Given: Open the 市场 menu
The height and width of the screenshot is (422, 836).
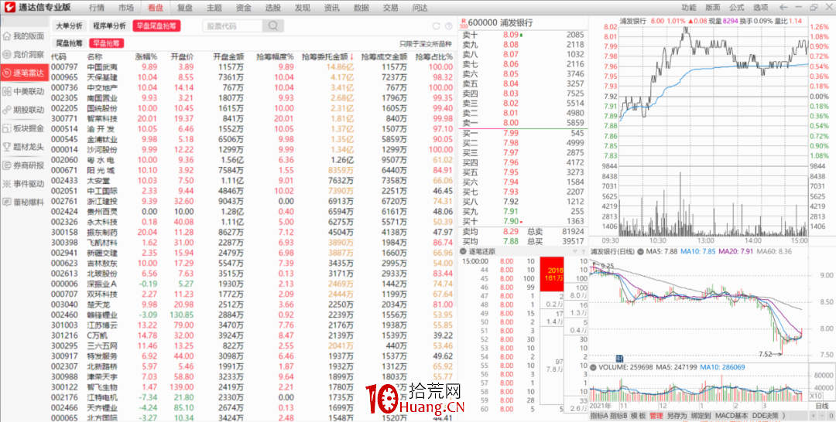Looking at the screenshot, I should coord(126,8).
